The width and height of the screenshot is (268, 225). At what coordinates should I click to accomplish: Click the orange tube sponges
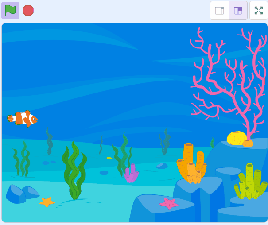point(191,164)
